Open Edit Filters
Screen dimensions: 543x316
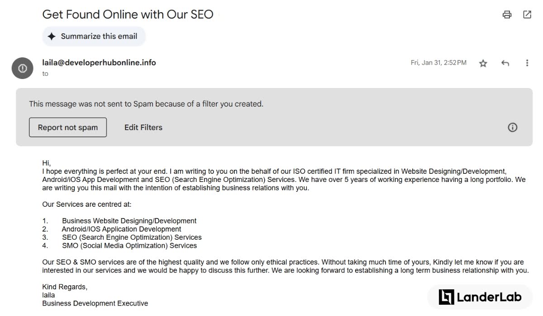pos(143,127)
